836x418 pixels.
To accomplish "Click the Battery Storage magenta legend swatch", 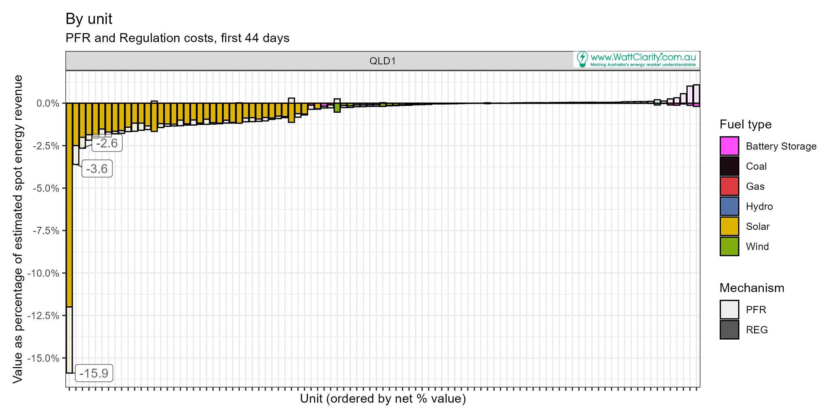I will click(729, 146).
